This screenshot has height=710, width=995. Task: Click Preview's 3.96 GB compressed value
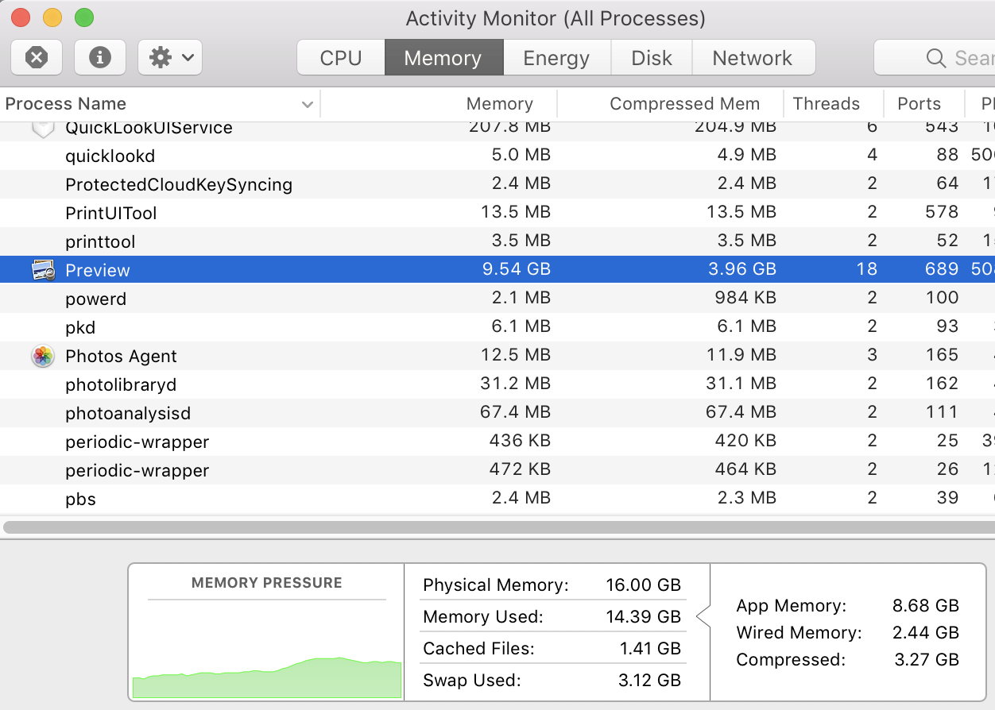click(x=741, y=269)
